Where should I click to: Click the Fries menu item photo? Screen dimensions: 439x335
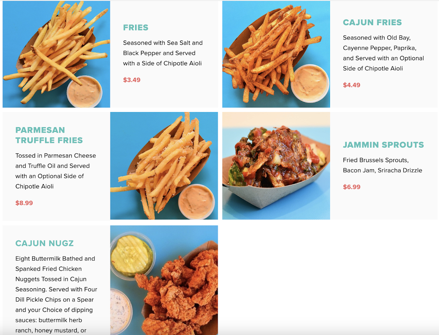click(x=56, y=54)
